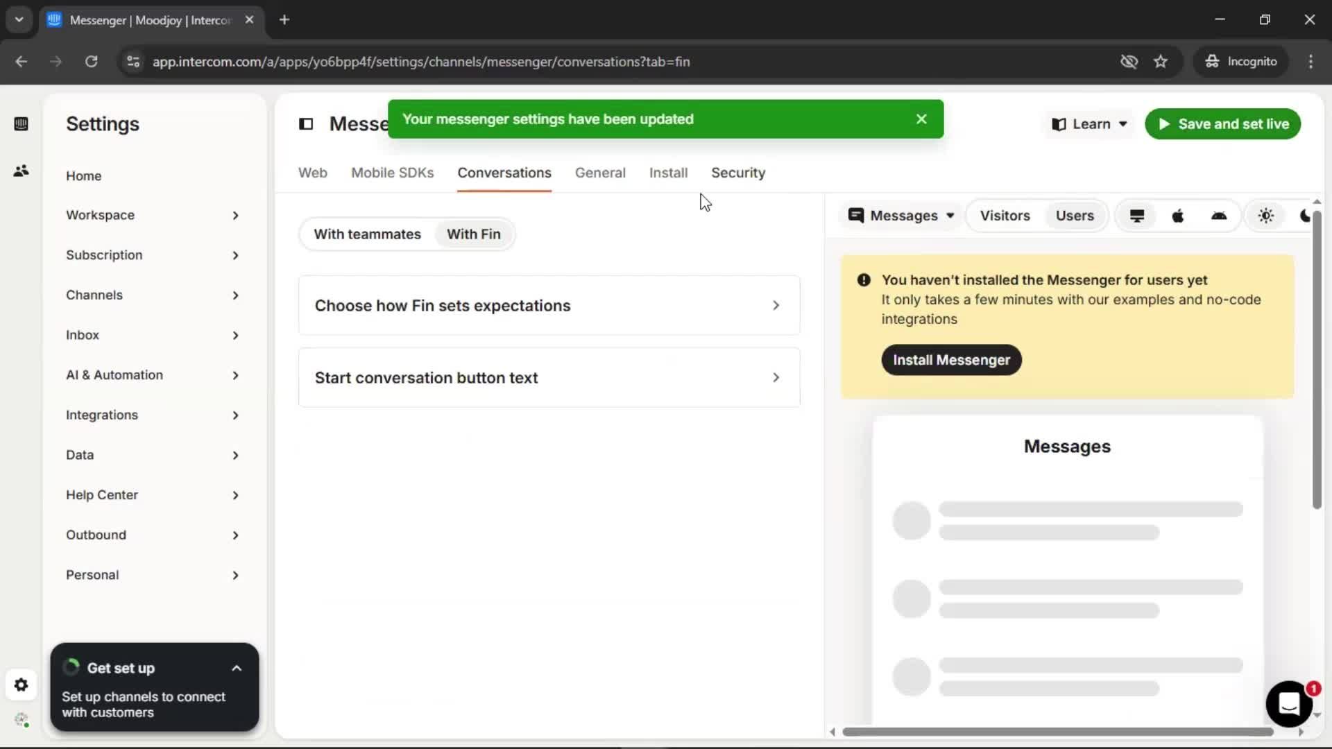The height and width of the screenshot is (749, 1332).
Task: Open the Messages preview dropdown
Action: (902, 216)
